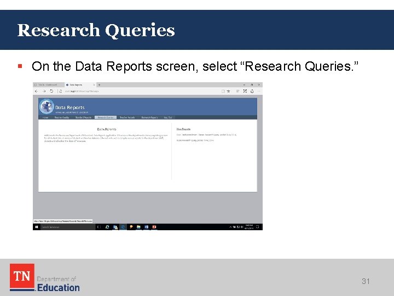The height and width of the screenshot is (296, 394).
Task: Switch to the first browser tab
Action: pos(49,85)
